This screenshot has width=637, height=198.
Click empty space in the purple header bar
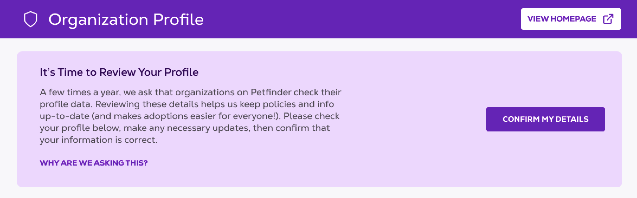[352, 19]
